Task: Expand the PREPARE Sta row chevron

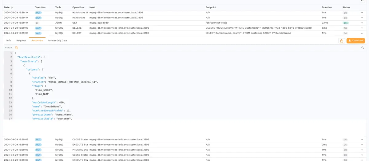Action: tap(362, 150)
